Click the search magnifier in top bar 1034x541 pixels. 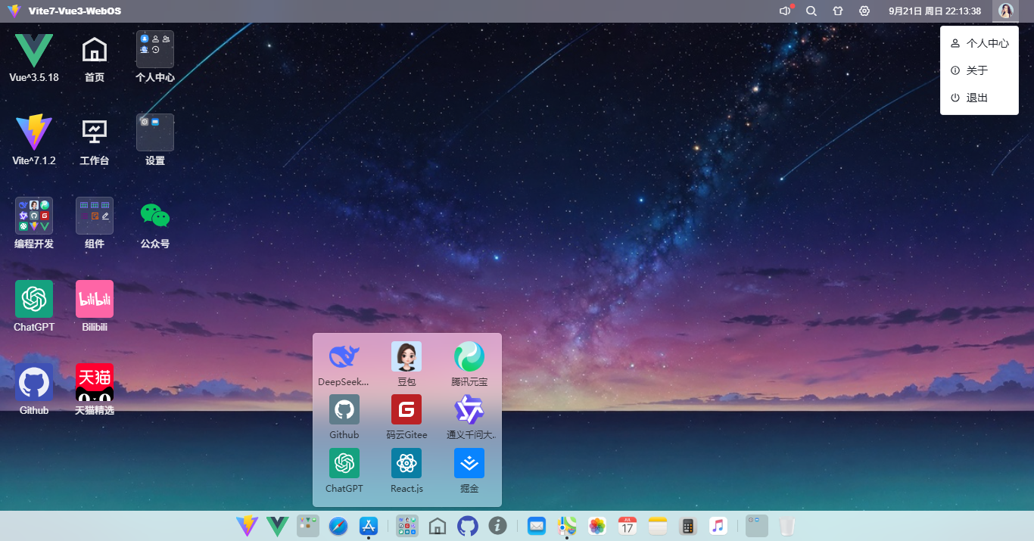point(811,11)
